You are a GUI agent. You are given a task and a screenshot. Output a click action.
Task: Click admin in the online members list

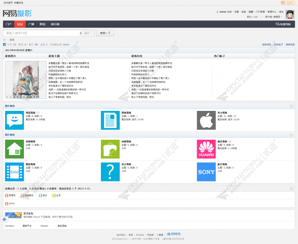12,203
